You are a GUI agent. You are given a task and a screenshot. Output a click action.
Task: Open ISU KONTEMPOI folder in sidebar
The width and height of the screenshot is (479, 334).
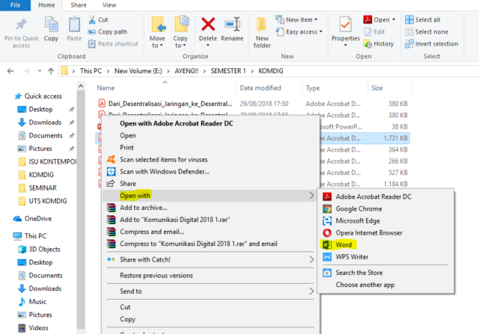pyautogui.click(x=48, y=161)
